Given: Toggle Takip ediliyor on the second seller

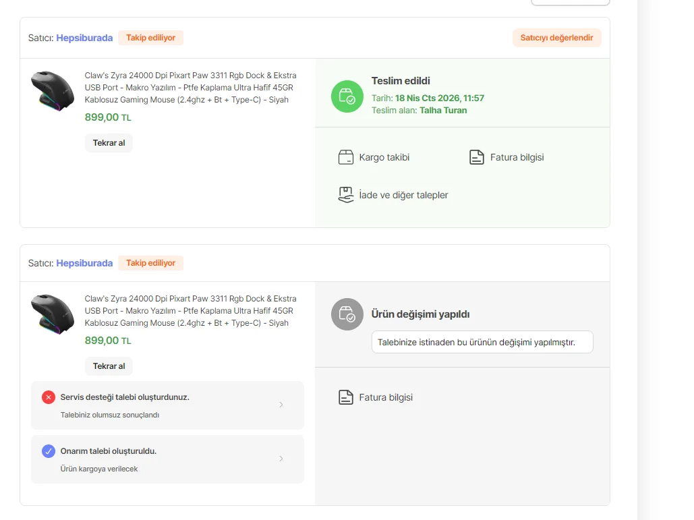Looking at the screenshot, I should click(x=150, y=263).
